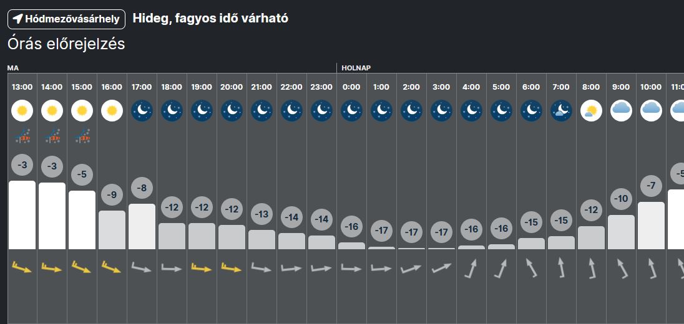Click the HOLNAP day label

pos(356,67)
